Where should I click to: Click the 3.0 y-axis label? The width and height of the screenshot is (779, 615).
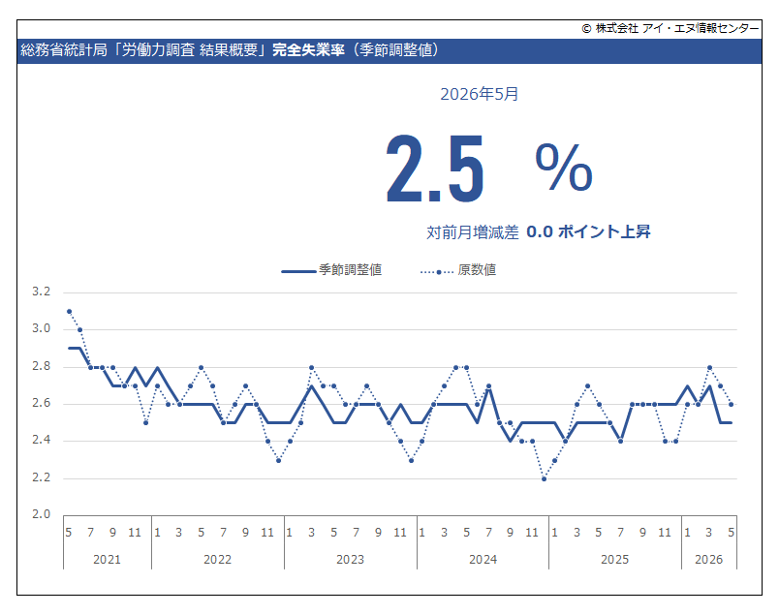click(42, 328)
